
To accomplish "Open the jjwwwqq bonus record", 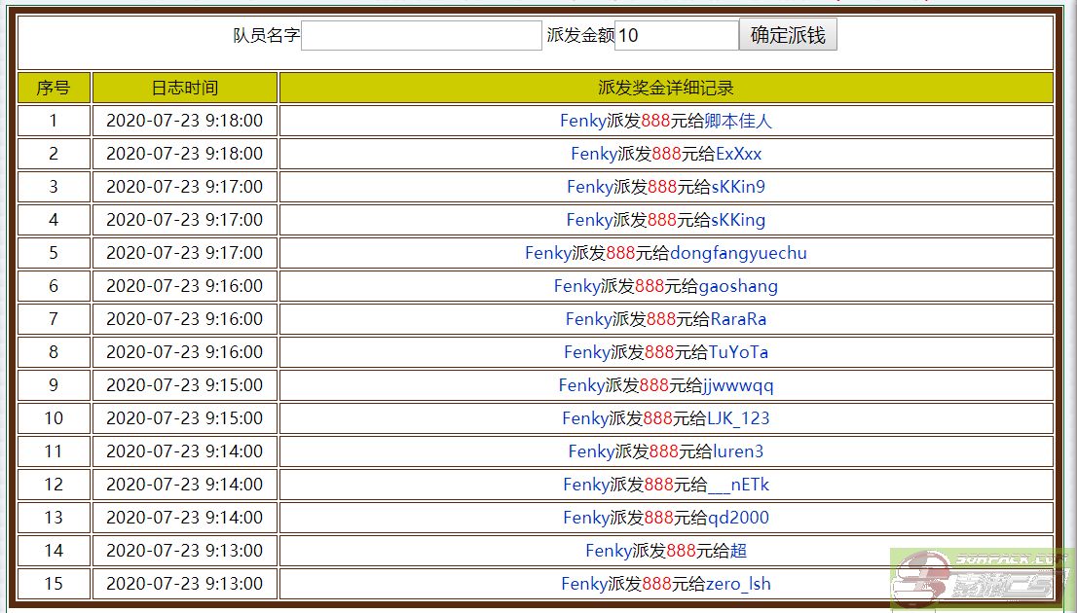I will point(666,385).
